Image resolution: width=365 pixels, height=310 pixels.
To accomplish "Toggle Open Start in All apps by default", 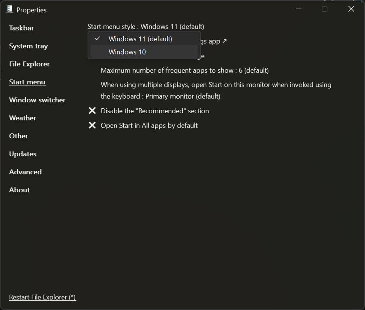I will (x=148, y=125).
